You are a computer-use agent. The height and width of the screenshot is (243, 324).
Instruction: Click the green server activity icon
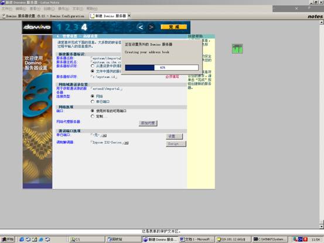pos(237,49)
